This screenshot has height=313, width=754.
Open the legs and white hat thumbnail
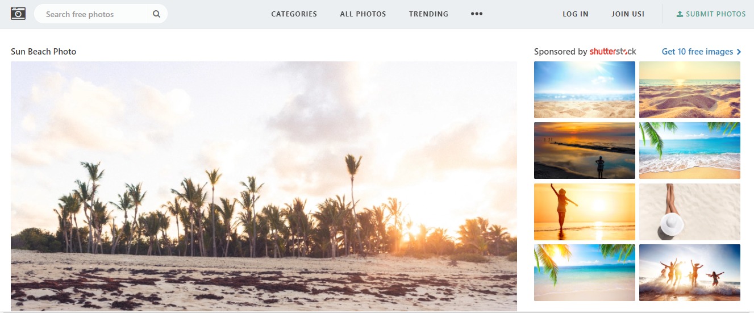[690, 212]
